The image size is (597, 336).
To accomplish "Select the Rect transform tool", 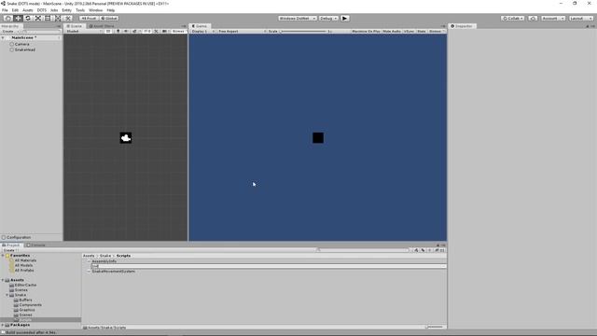I will [48, 19].
